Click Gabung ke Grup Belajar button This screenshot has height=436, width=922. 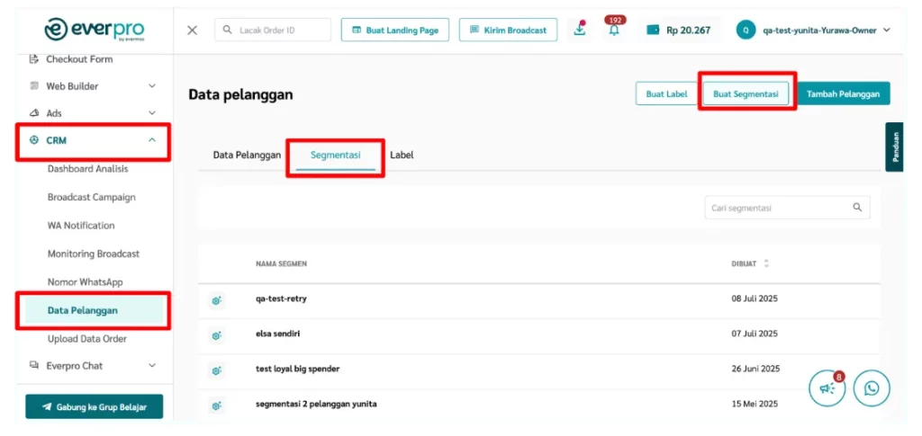point(94,406)
